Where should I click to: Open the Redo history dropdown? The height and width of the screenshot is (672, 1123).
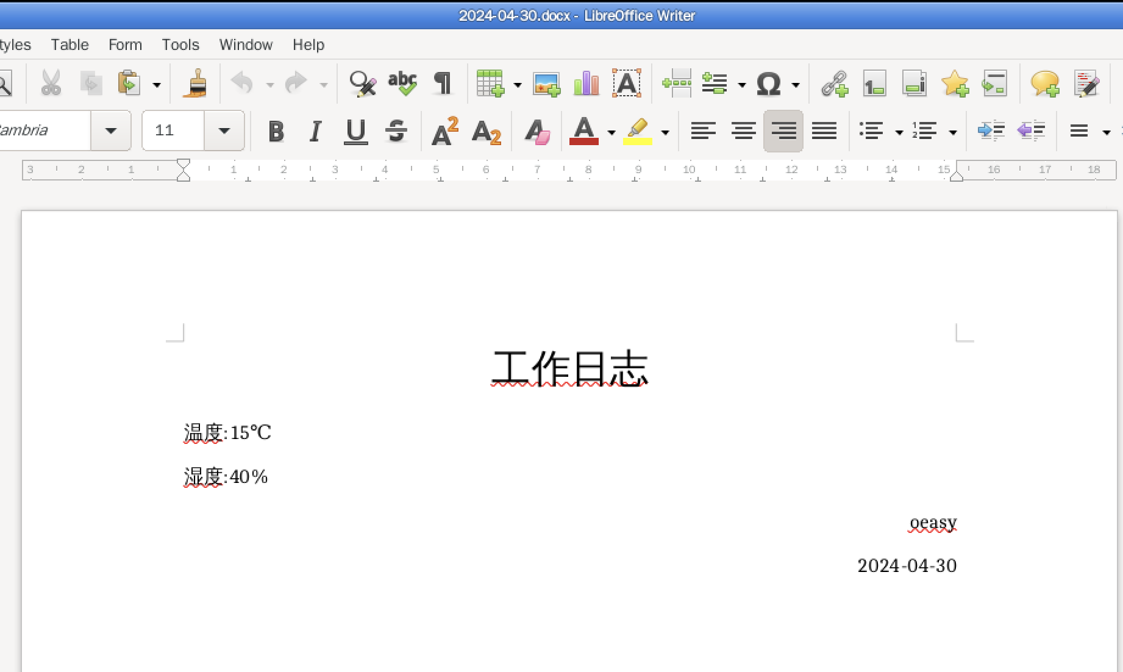click(x=324, y=85)
